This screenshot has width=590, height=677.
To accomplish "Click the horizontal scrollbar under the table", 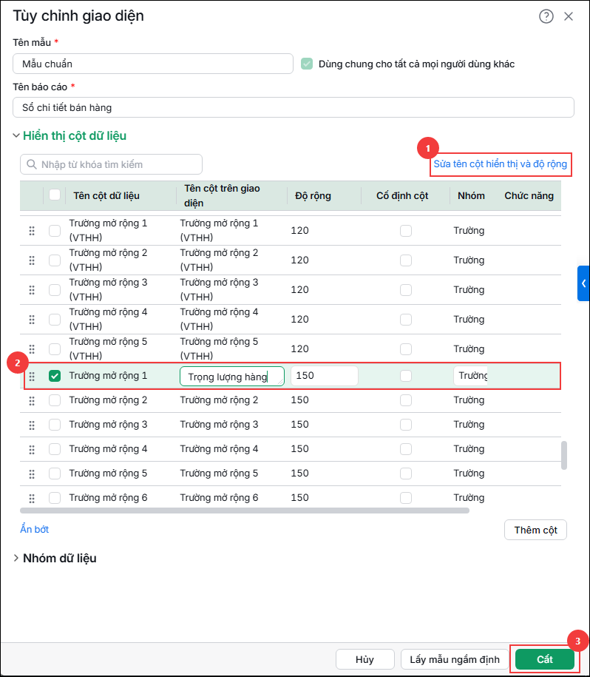I will (245, 511).
